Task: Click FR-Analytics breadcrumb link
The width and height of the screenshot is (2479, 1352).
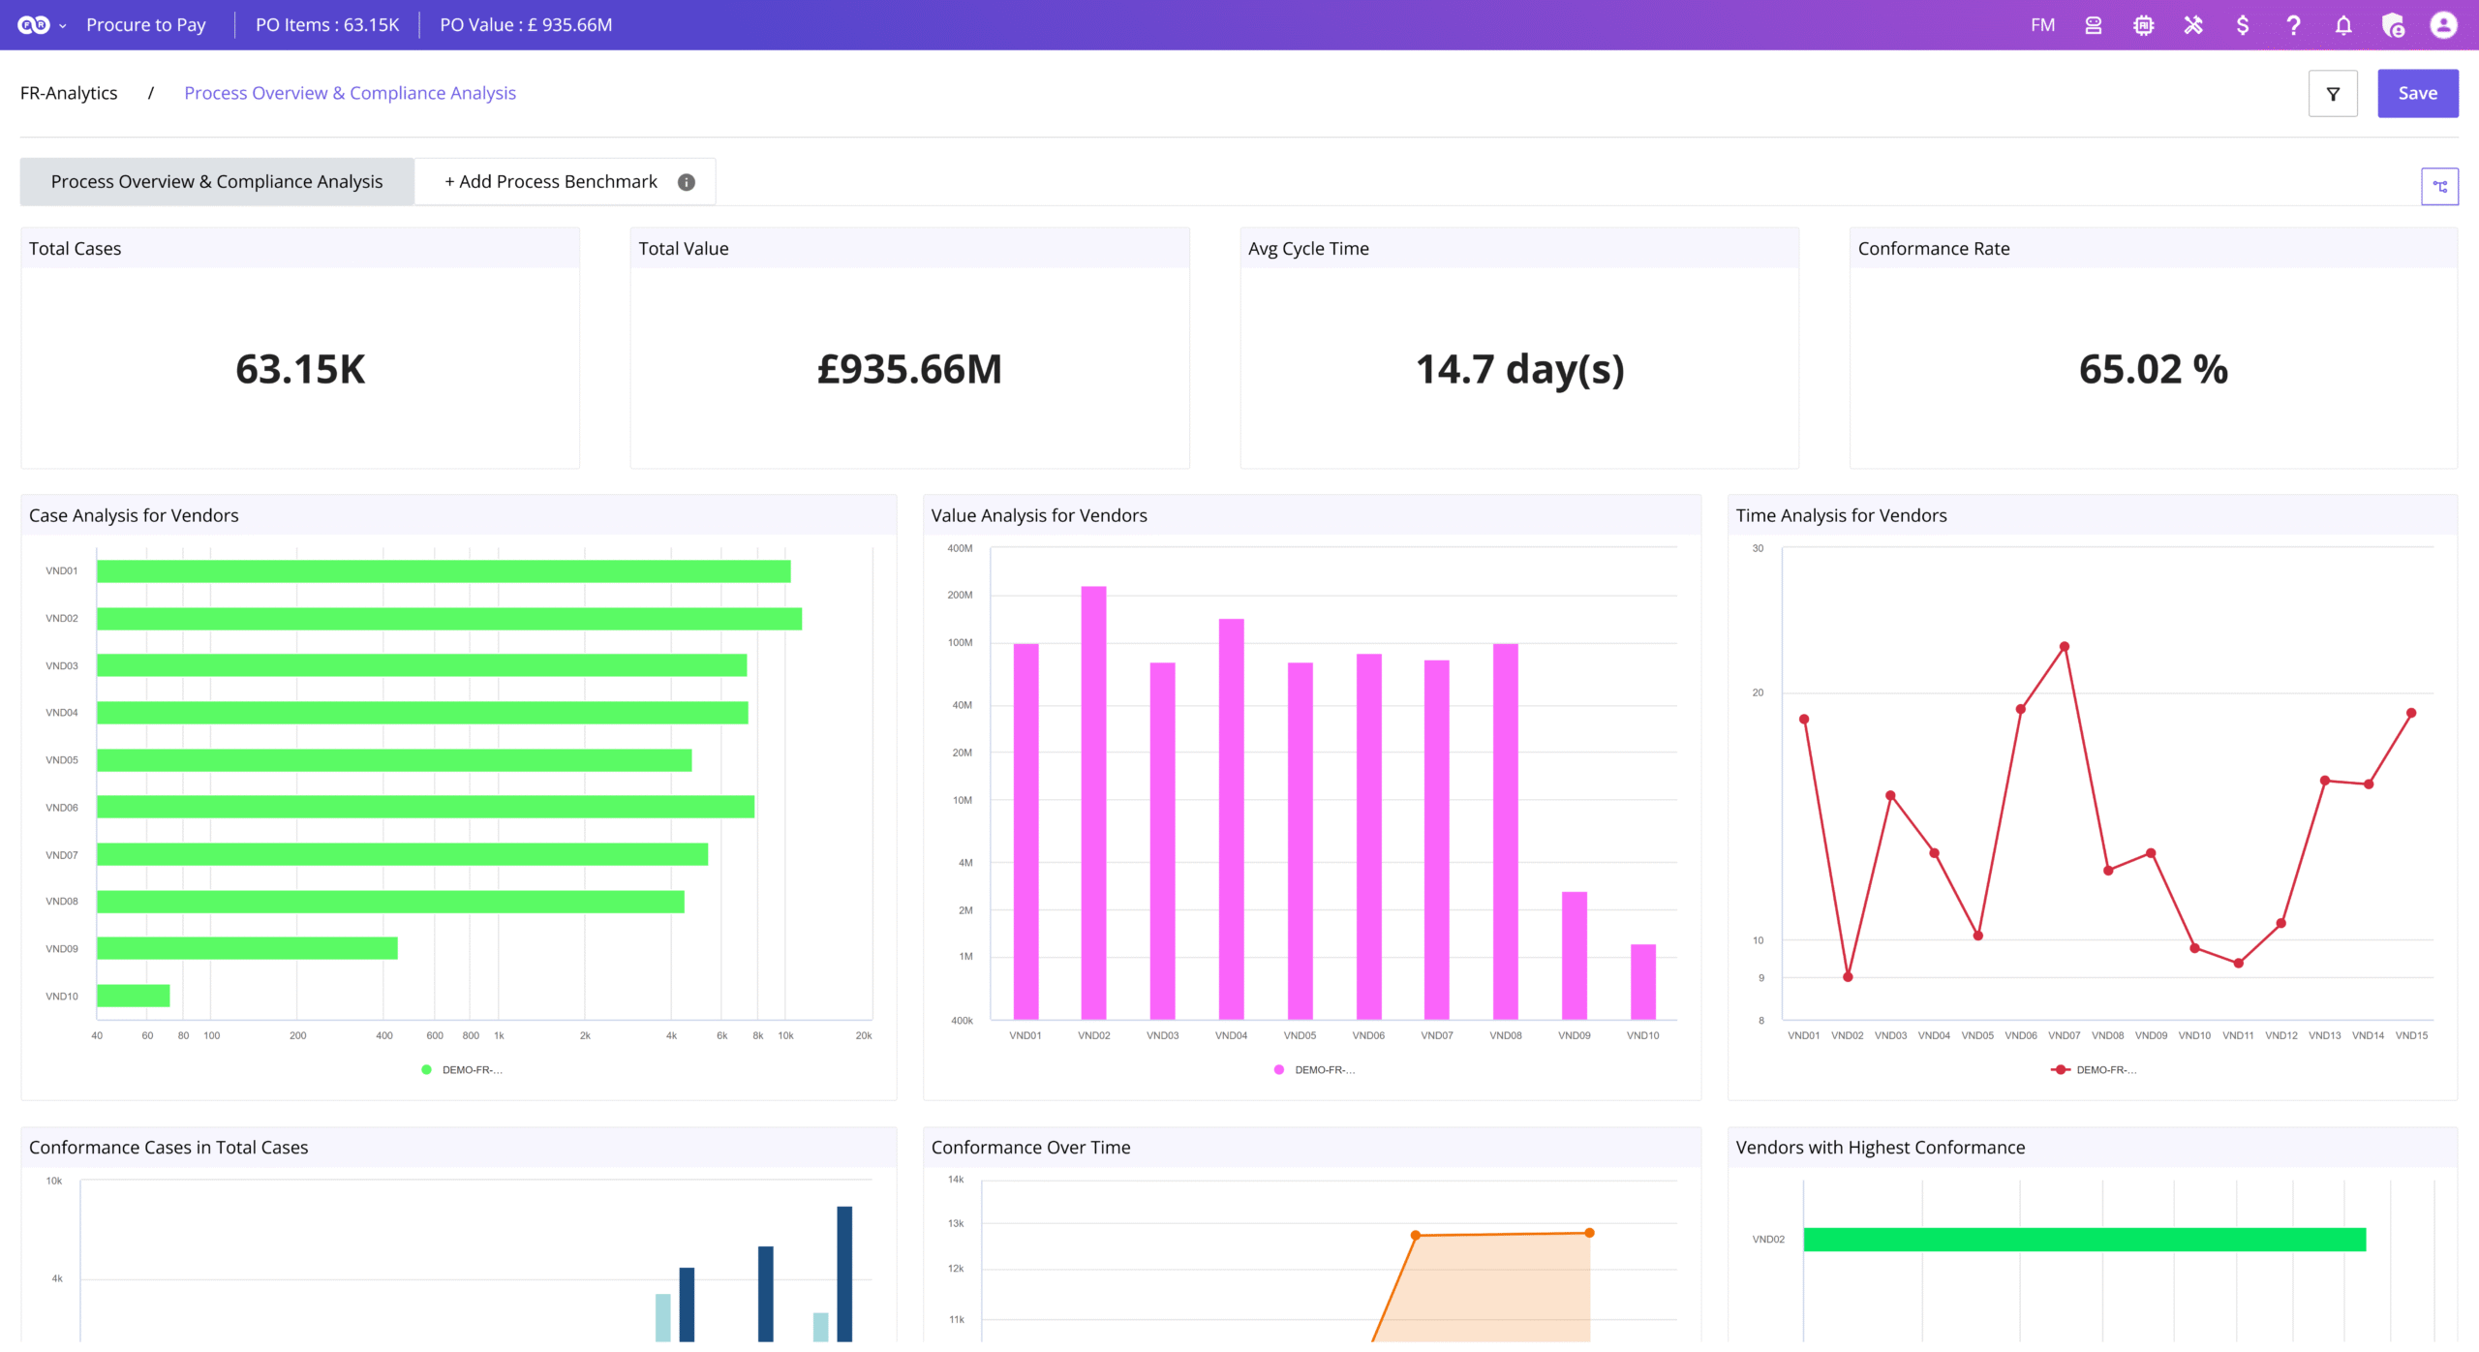Action: pos(69,93)
